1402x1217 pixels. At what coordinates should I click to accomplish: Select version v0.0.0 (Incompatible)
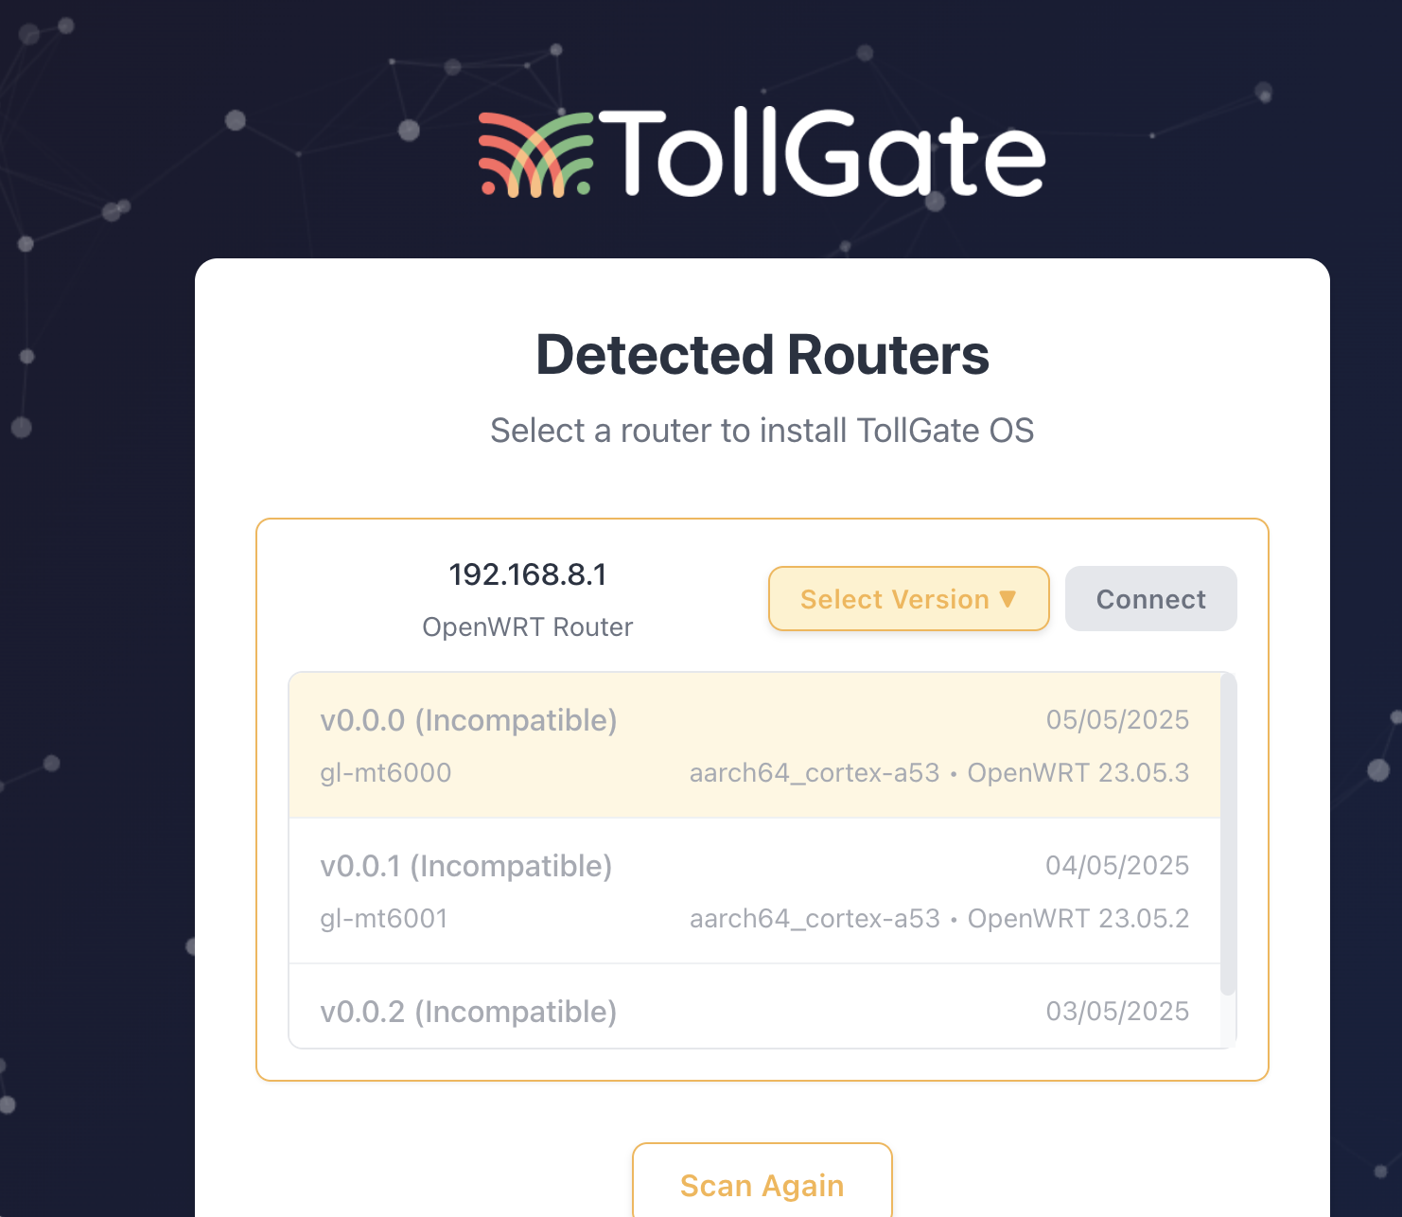(x=755, y=746)
